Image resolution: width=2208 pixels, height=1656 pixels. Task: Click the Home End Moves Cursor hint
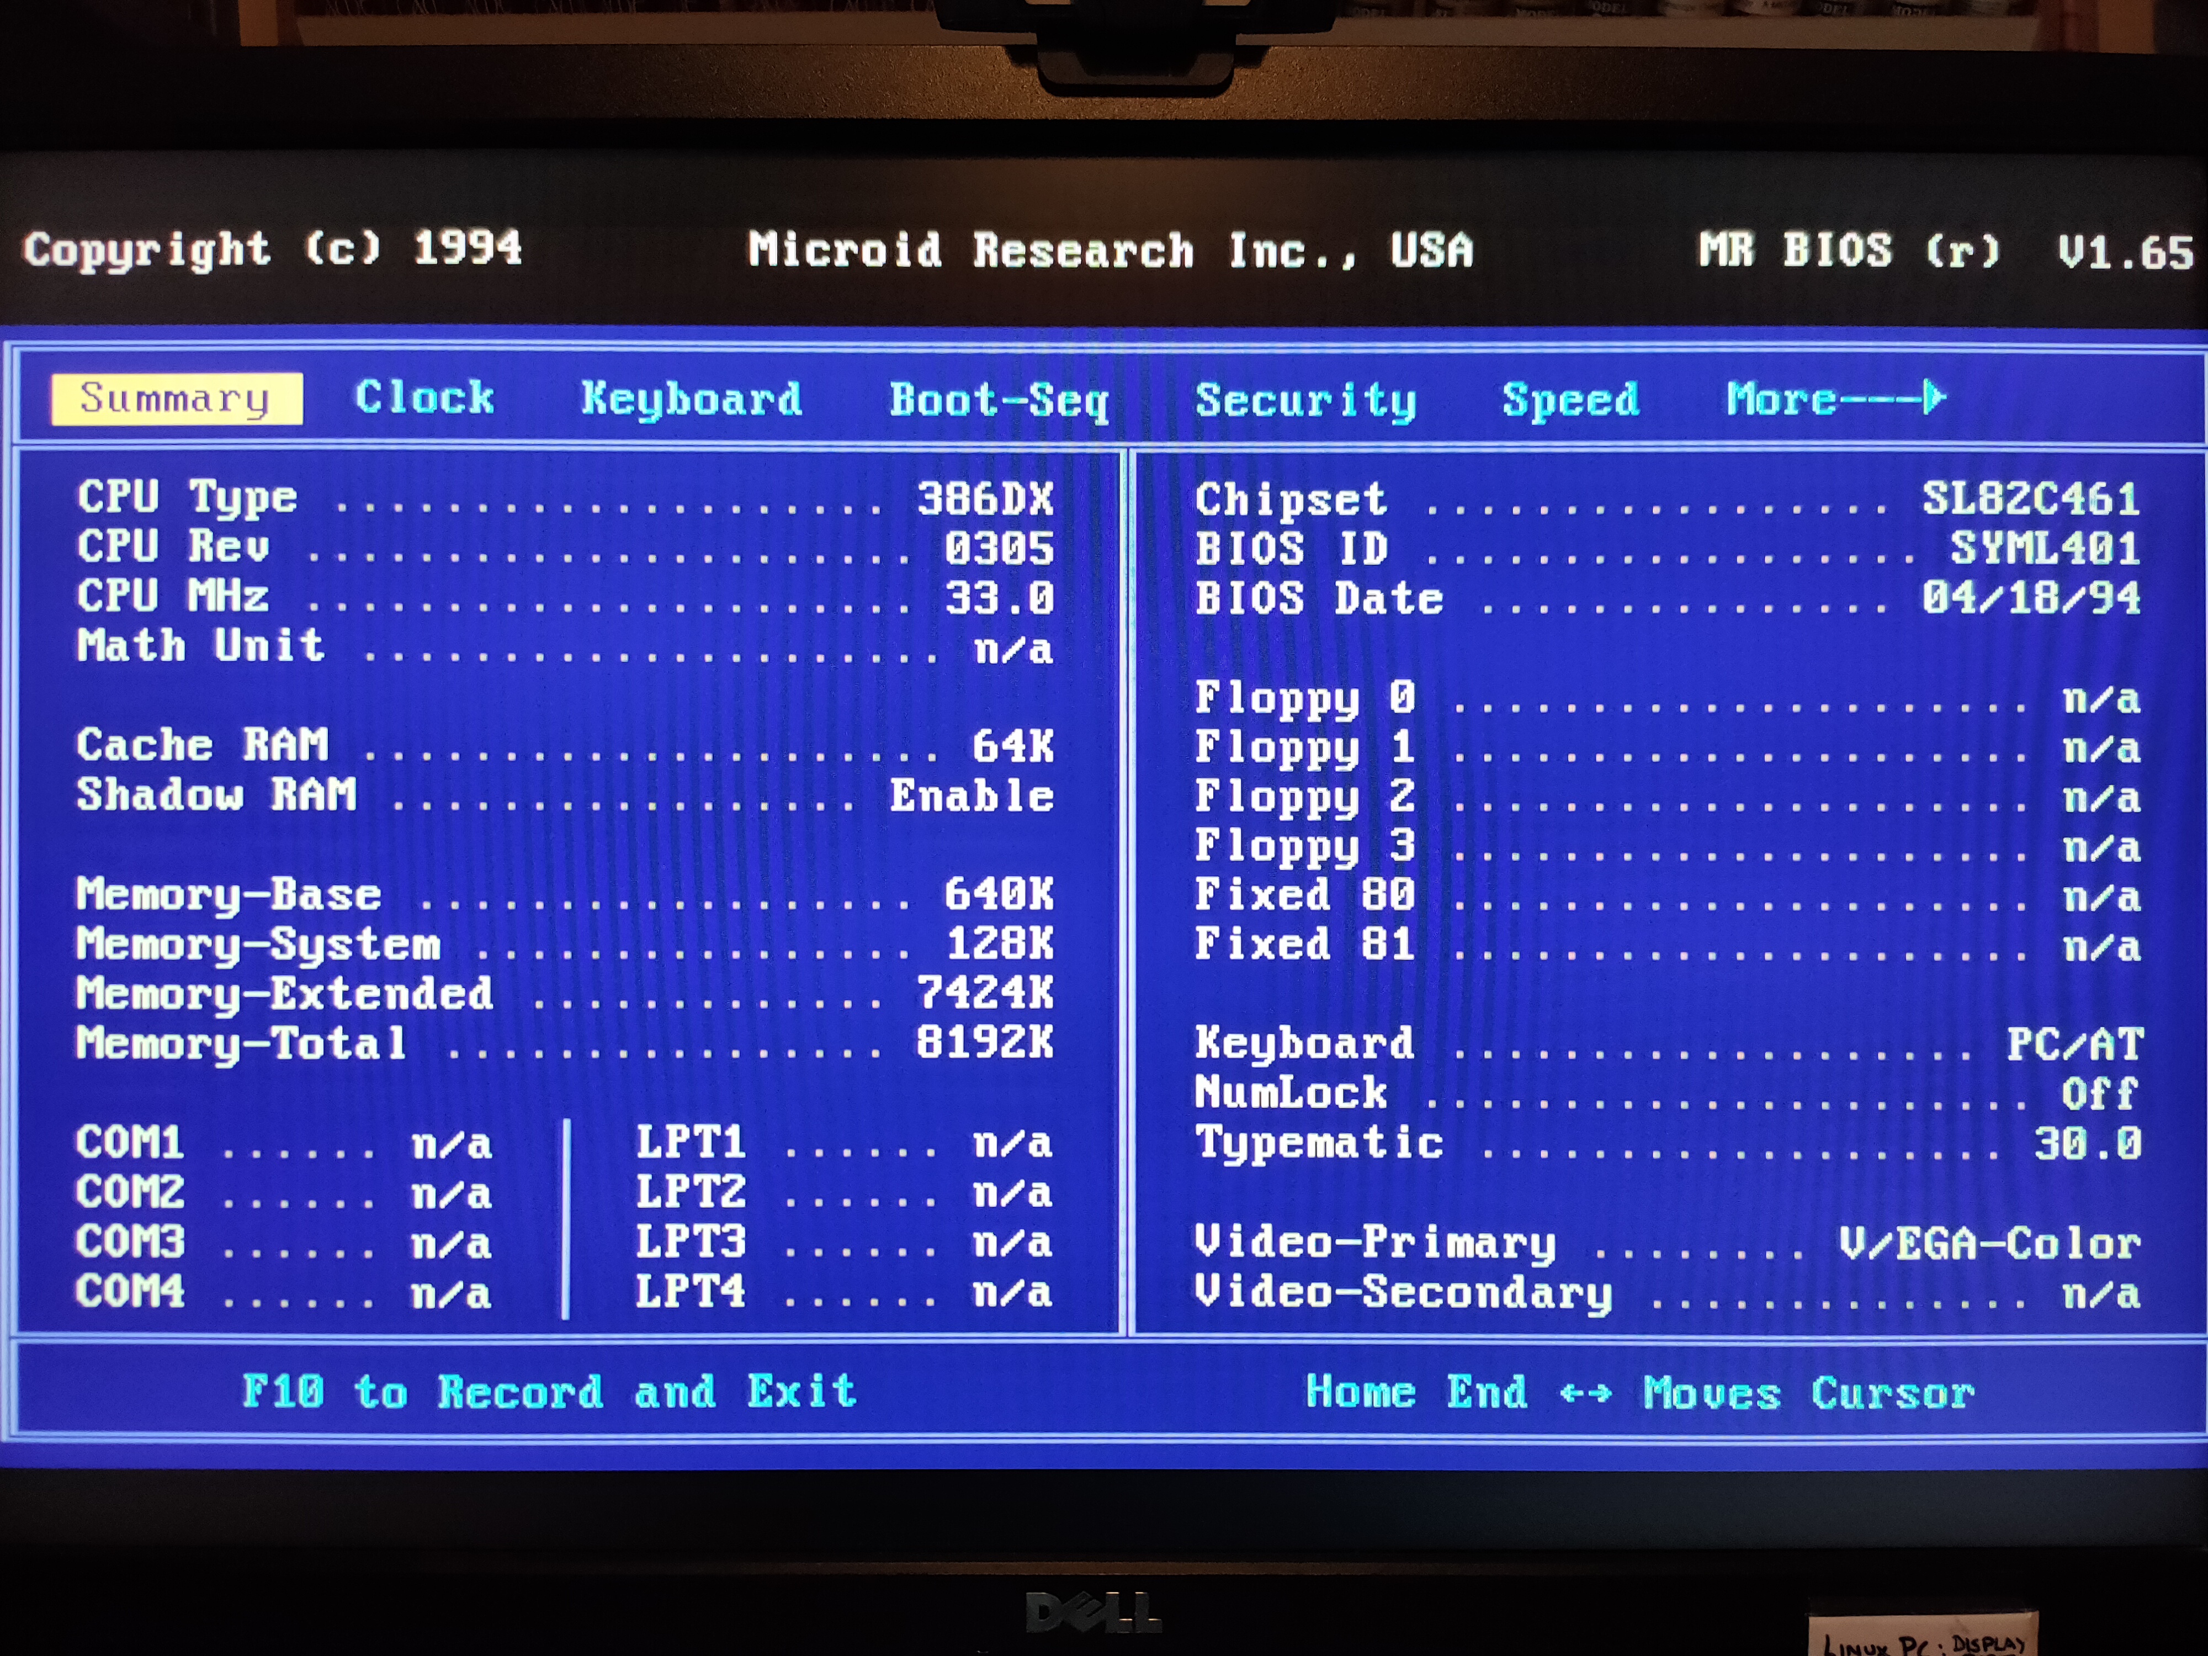tap(1640, 1393)
